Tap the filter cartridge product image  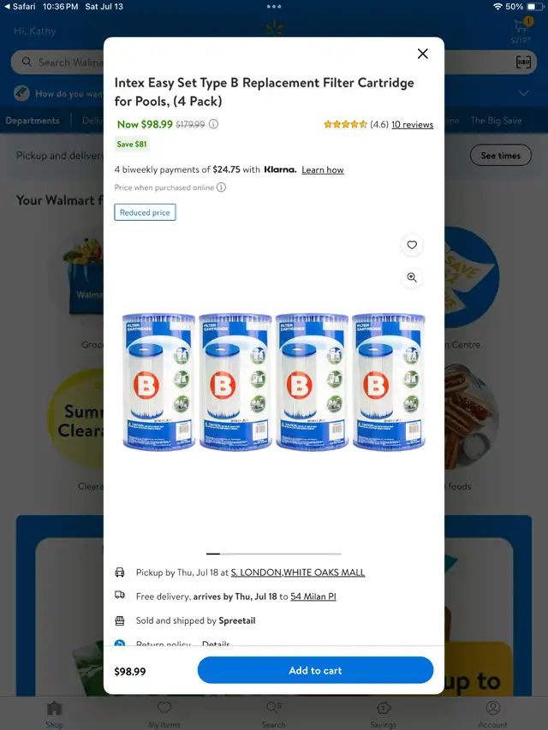tap(274, 382)
